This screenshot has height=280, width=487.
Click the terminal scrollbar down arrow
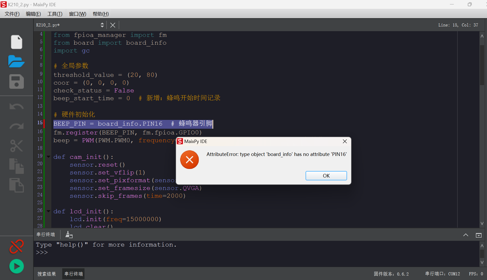click(x=482, y=262)
